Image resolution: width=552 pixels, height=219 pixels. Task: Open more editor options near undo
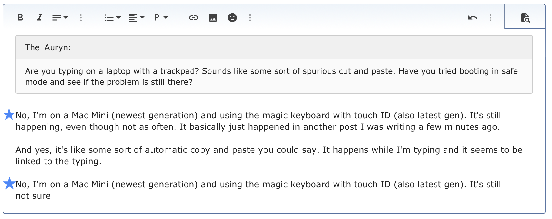[x=490, y=18]
